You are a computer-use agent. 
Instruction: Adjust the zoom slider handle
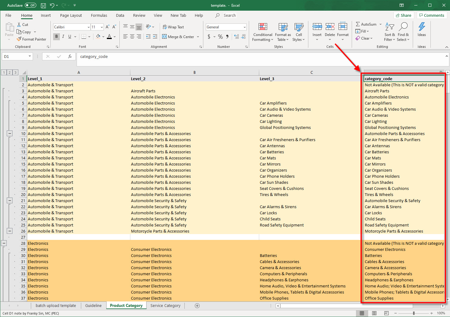point(414,313)
